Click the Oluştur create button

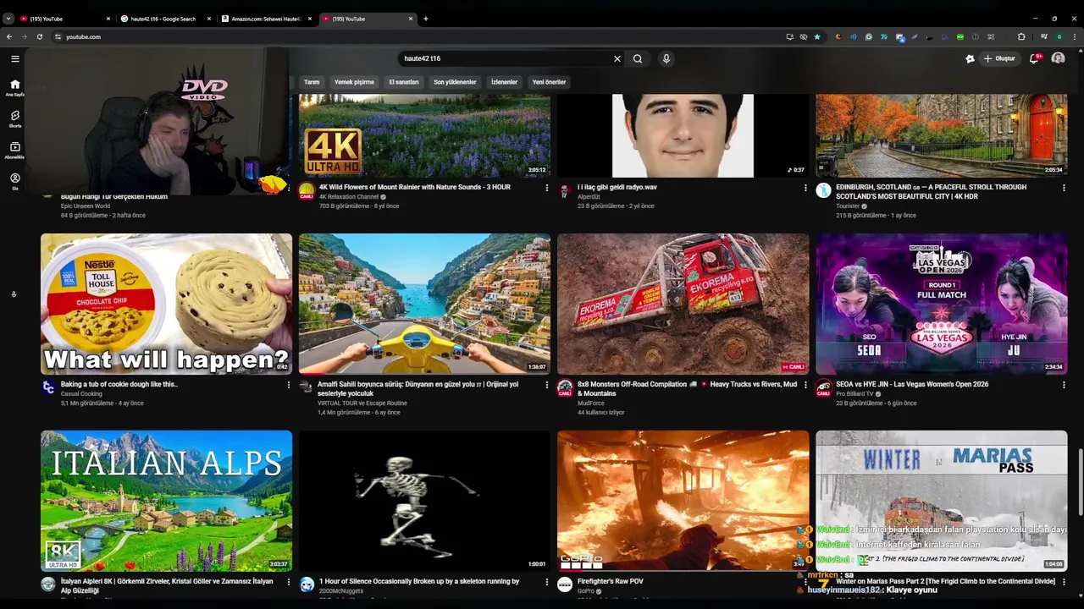999,58
